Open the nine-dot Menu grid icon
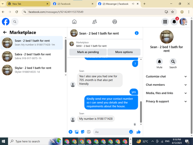The height and width of the screenshot is (145, 193). 165,22
